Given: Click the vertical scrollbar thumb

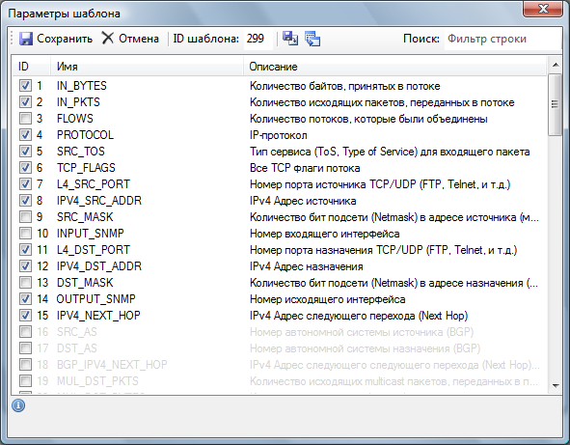Looking at the screenshot, I should click(x=556, y=105).
